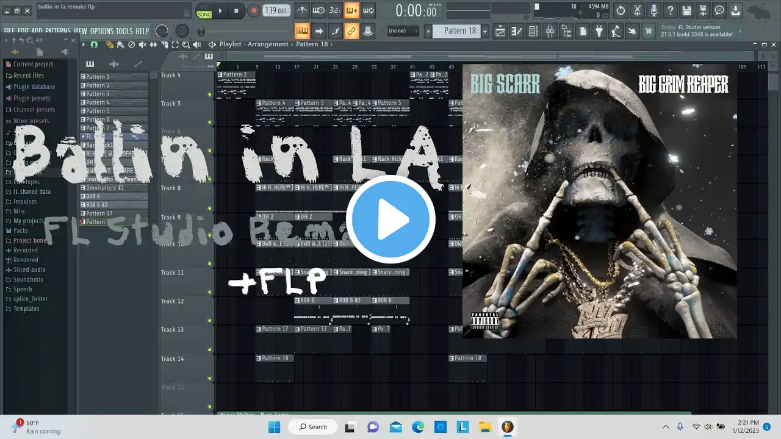Open the Playlist view icon
781x439 pixels.
click(x=500, y=31)
